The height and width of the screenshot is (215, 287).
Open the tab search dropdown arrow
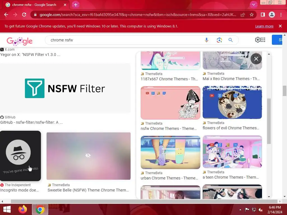[x=253, y=5]
